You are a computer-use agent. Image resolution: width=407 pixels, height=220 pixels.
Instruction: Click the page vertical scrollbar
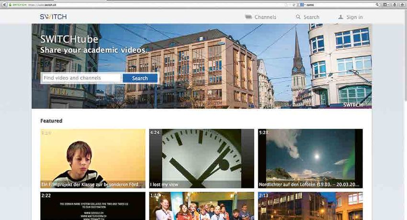point(405,114)
